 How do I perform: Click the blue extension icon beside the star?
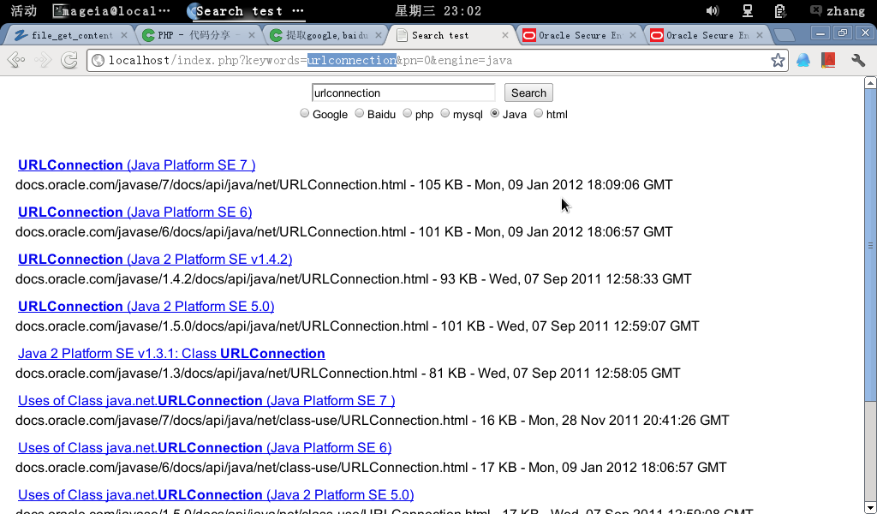coord(803,60)
